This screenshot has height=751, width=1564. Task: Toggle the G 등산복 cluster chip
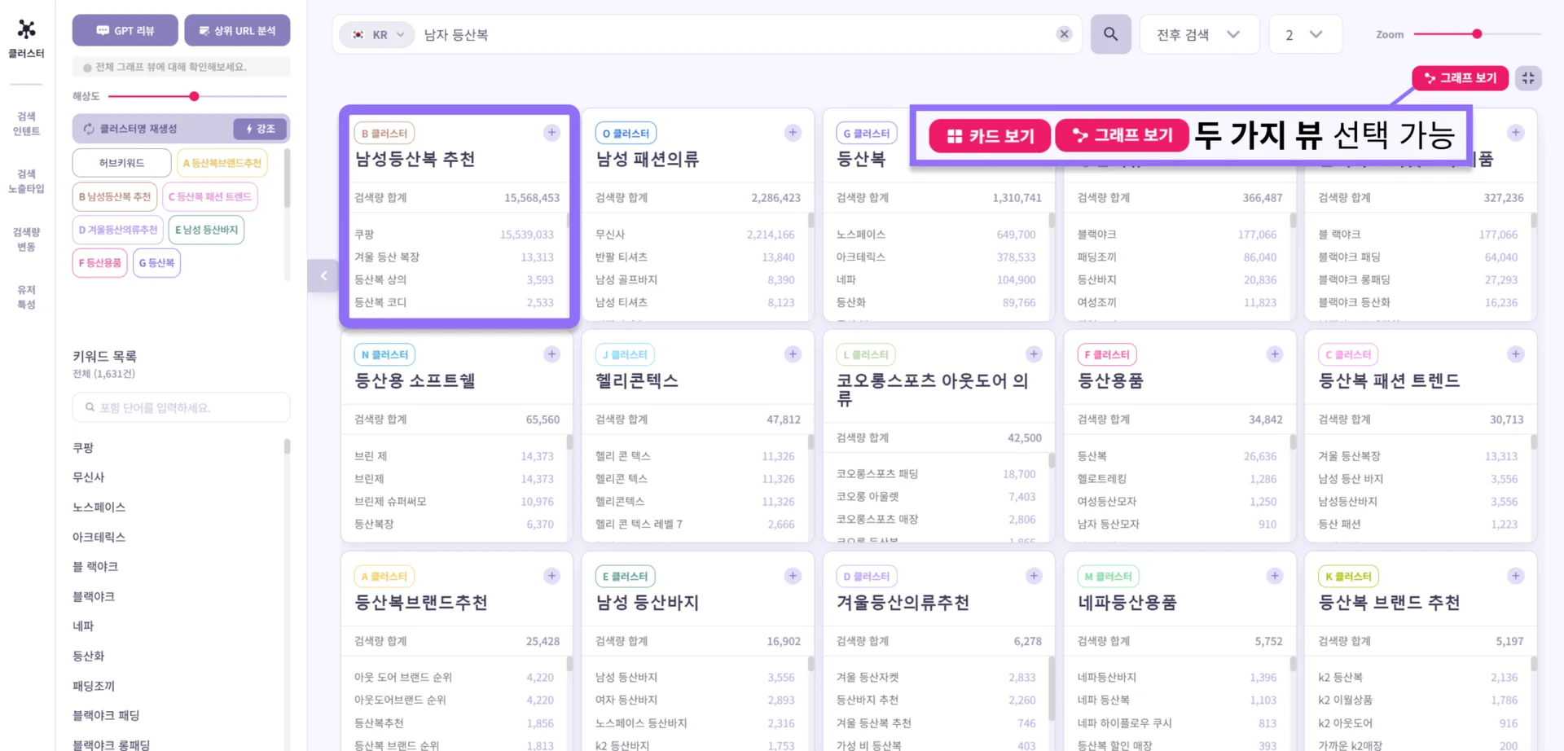[x=156, y=262]
